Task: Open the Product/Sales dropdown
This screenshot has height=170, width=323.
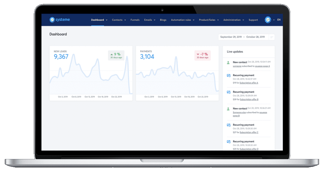Action: (x=209, y=20)
